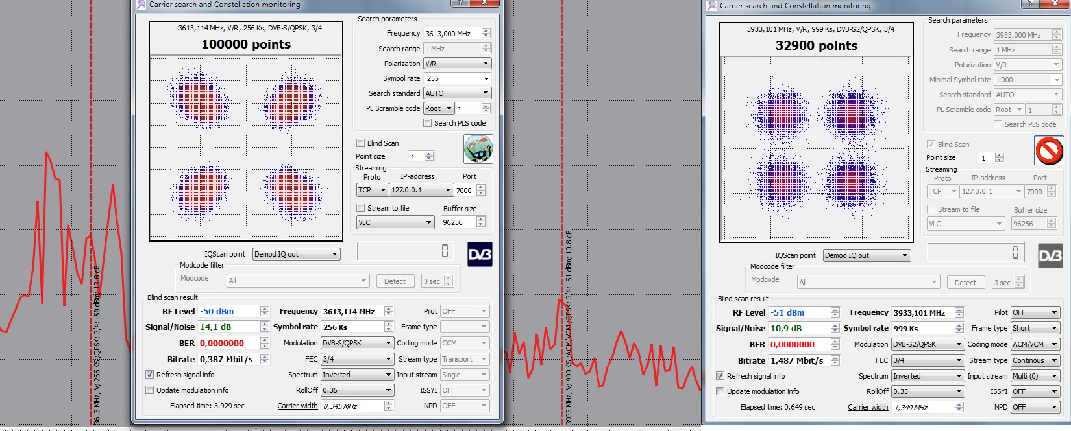Open IQScan point Demod IQ out dropdown, left window
1071x431 pixels.
[x=296, y=254]
